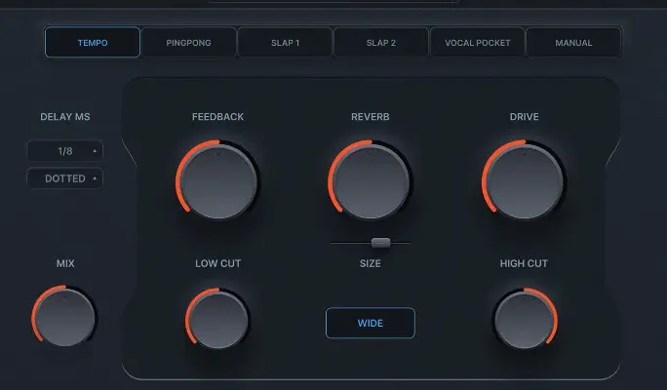The image size is (667, 390).
Task: Click the SIZE label under the slider
Action: point(371,263)
